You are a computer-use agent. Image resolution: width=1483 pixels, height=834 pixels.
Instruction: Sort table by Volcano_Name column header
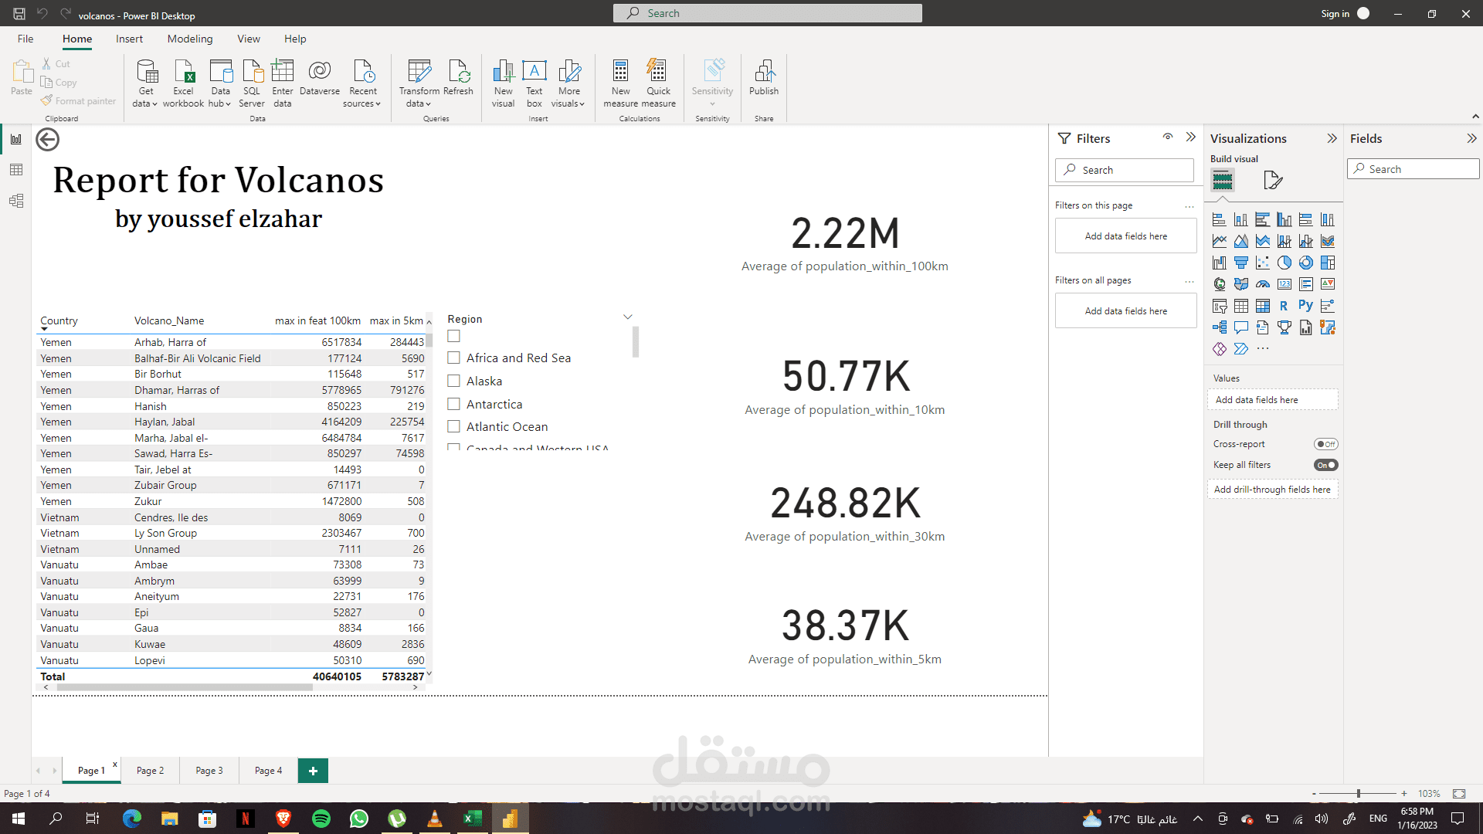click(x=169, y=320)
